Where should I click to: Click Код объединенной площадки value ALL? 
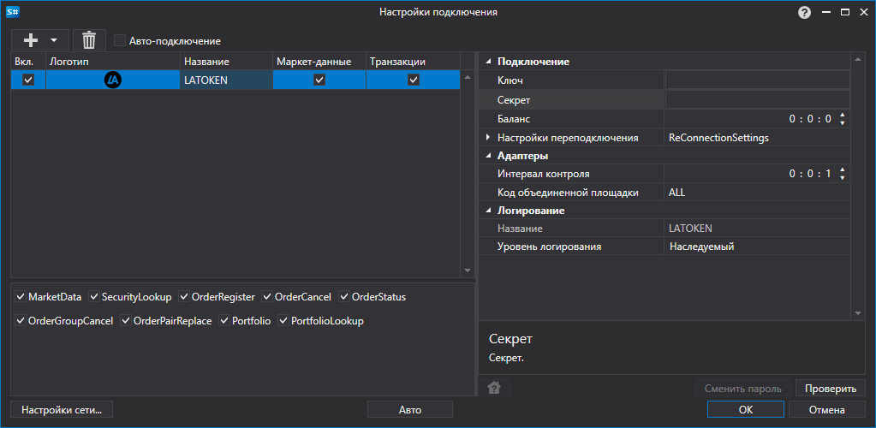[x=757, y=193]
